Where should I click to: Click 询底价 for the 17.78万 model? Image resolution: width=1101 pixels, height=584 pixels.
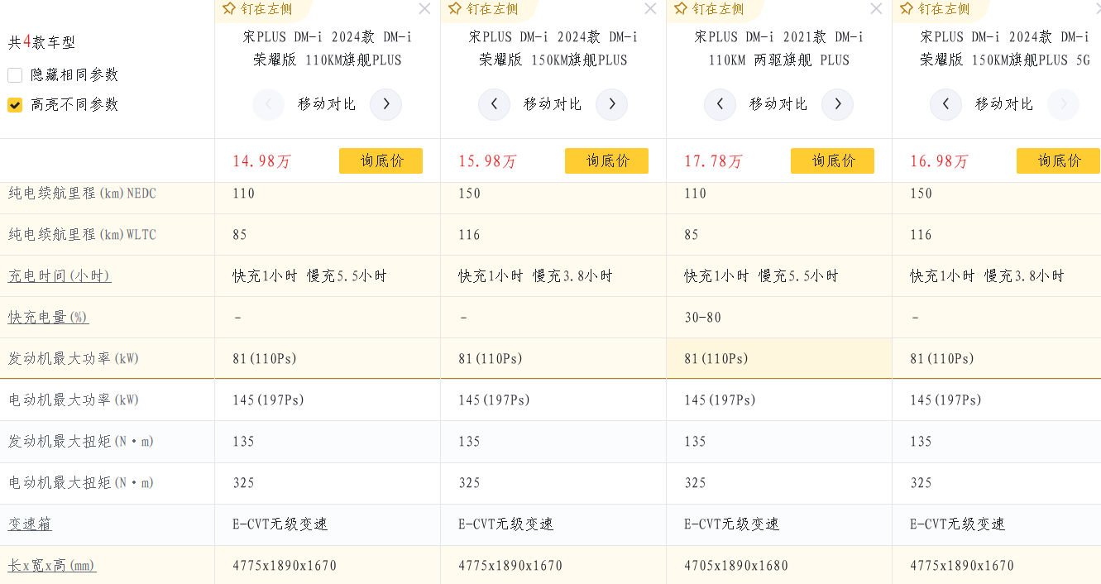(x=832, y=161)
